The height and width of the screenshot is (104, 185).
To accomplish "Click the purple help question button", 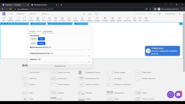I will click(x=171, y=94).
